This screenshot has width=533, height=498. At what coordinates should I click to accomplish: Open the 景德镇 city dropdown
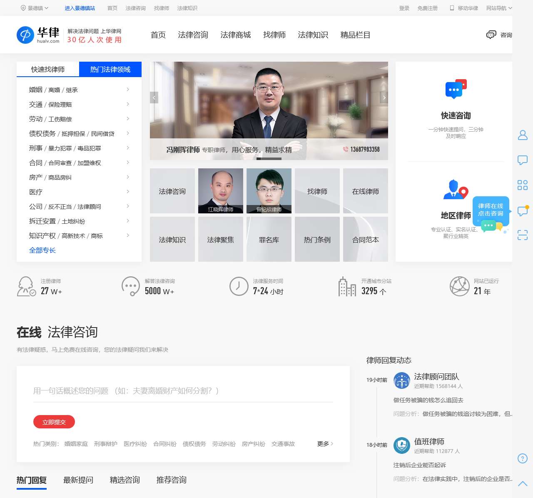pyautogui.click(x=35, y=8)
